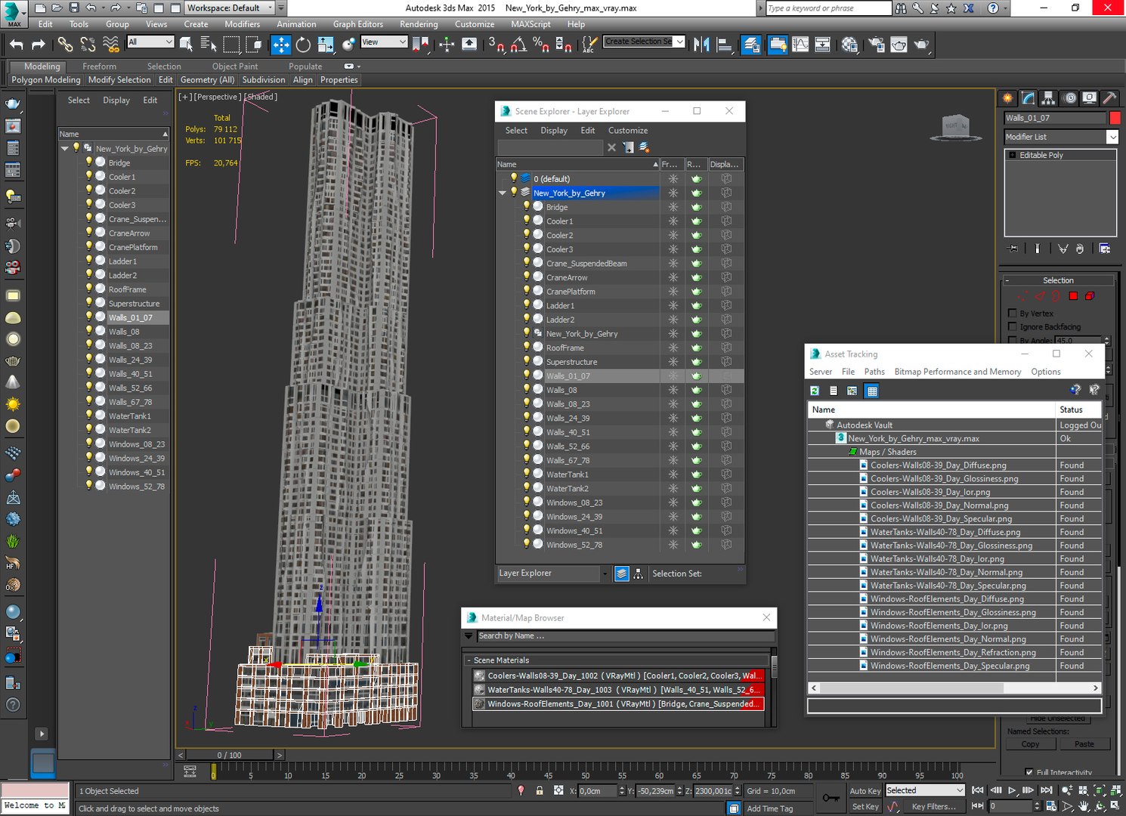Uncheck the Full Interactivity checkbox
Screen dimensions: 1126x816
[x=1029, y=772]
